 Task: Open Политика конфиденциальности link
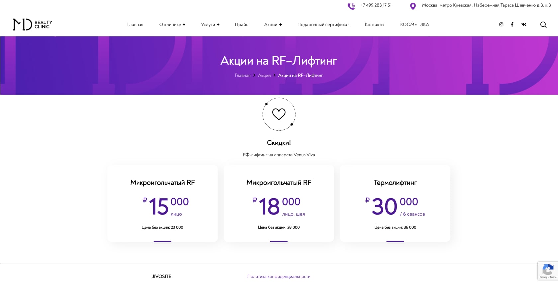(x=279, y=276)
